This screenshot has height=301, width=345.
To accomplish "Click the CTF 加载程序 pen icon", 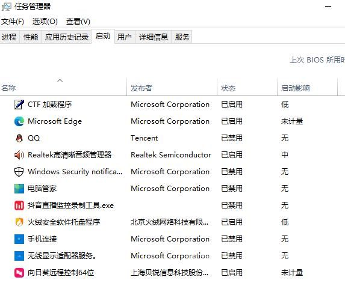I will tap(19, 105).
